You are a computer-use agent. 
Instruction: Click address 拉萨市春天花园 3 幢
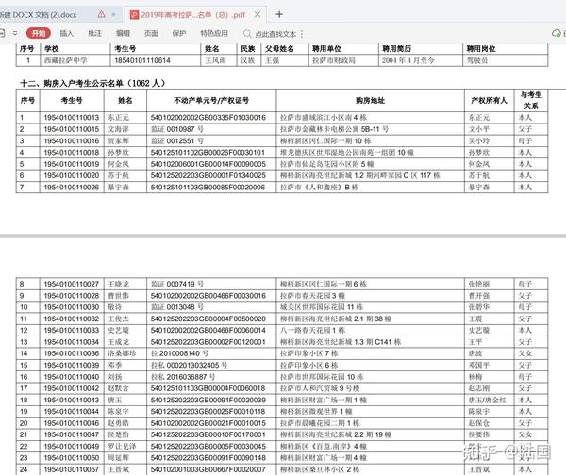point(312,296)
